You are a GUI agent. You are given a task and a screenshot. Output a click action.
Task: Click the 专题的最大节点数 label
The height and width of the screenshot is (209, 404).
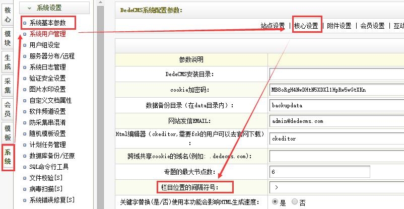click(189, 172)
